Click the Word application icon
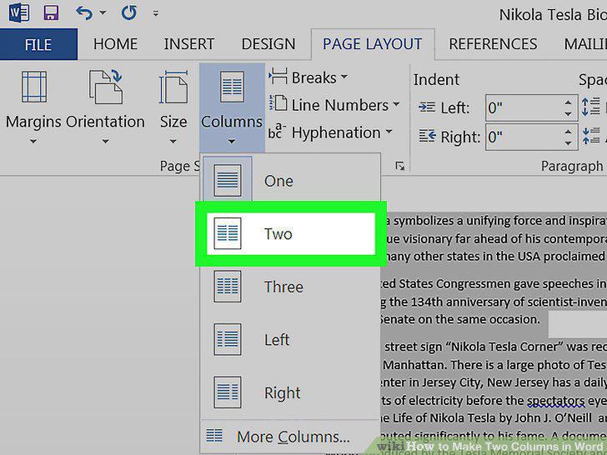 18,12
